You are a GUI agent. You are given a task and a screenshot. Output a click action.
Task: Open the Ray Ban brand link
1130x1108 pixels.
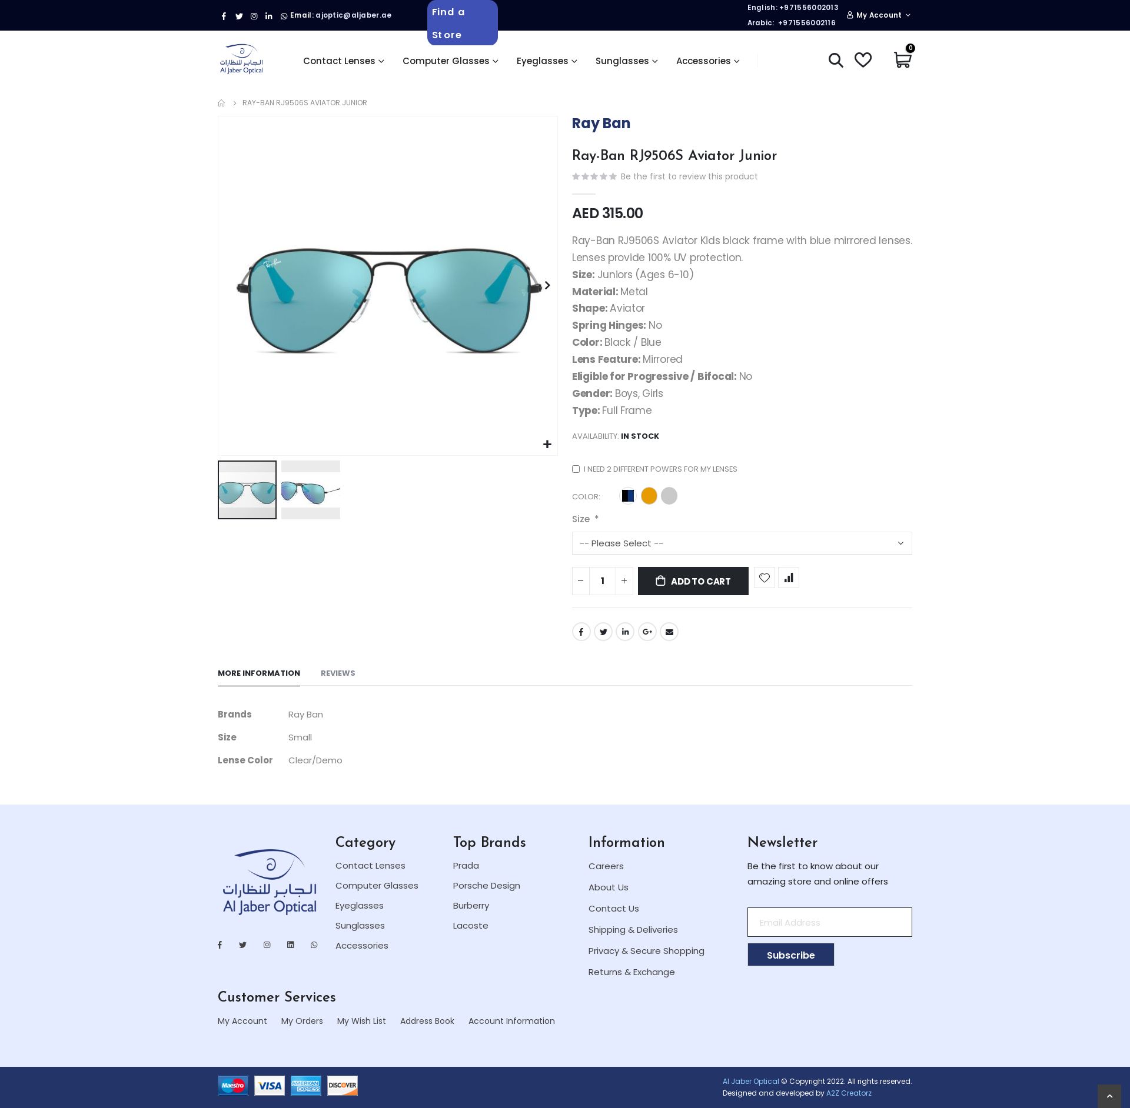(601, 124)
